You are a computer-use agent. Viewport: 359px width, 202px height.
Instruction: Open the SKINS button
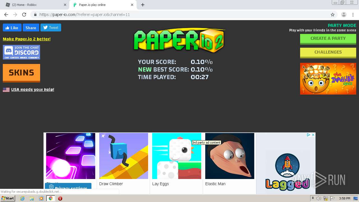point(21,73)
